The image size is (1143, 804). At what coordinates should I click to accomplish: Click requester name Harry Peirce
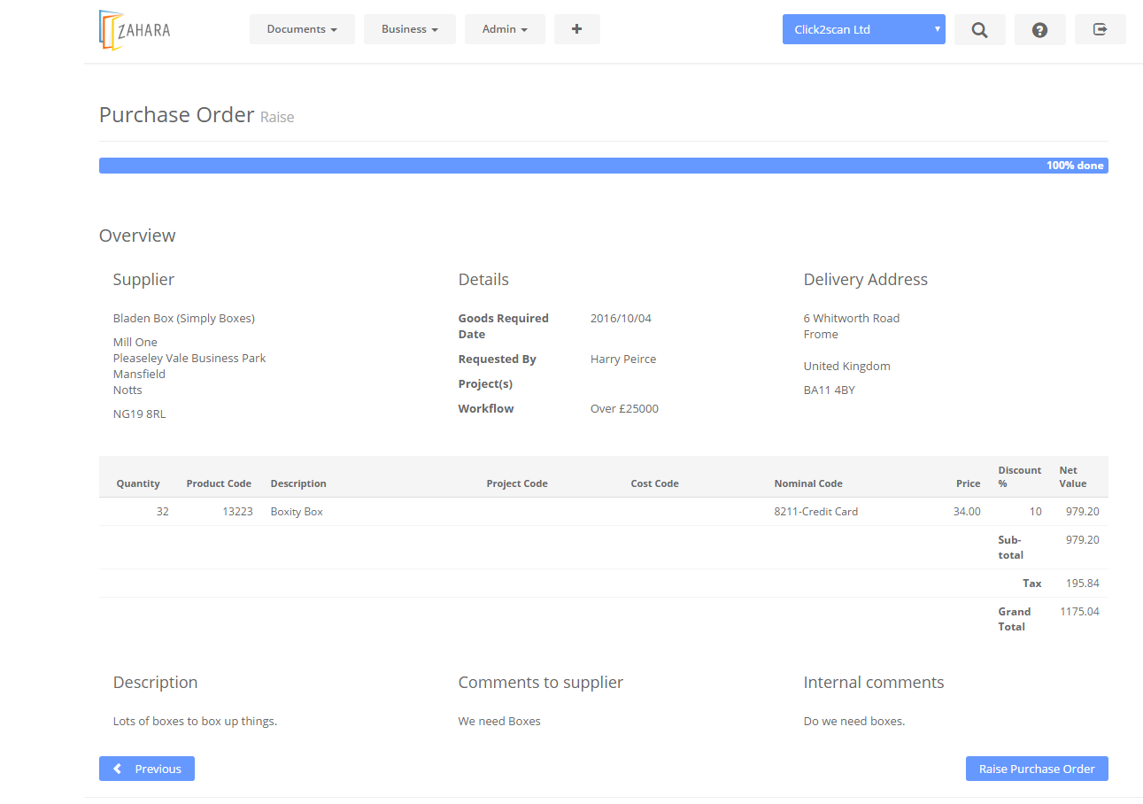pyautogui.click(x=623, y=359)
